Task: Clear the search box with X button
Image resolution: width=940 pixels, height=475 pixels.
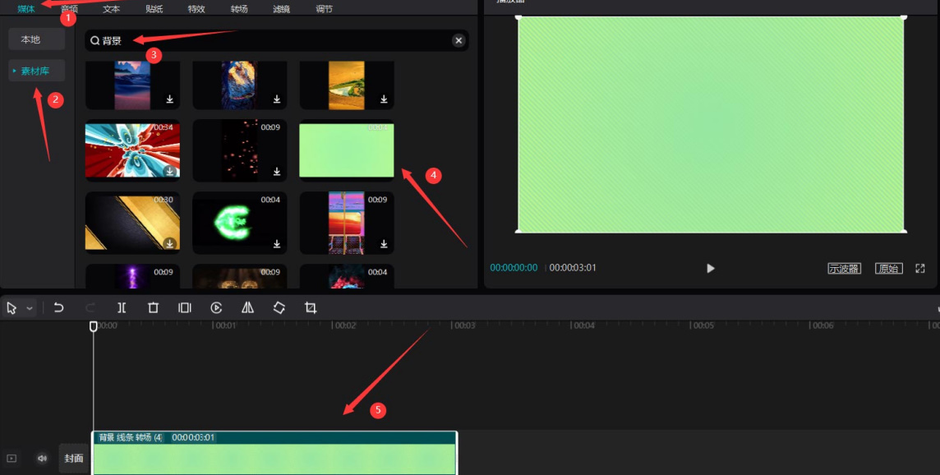Action: 458,40
